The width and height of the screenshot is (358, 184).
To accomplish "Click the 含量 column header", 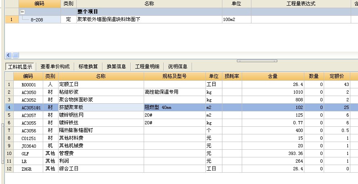I will [x=273, y=76].
